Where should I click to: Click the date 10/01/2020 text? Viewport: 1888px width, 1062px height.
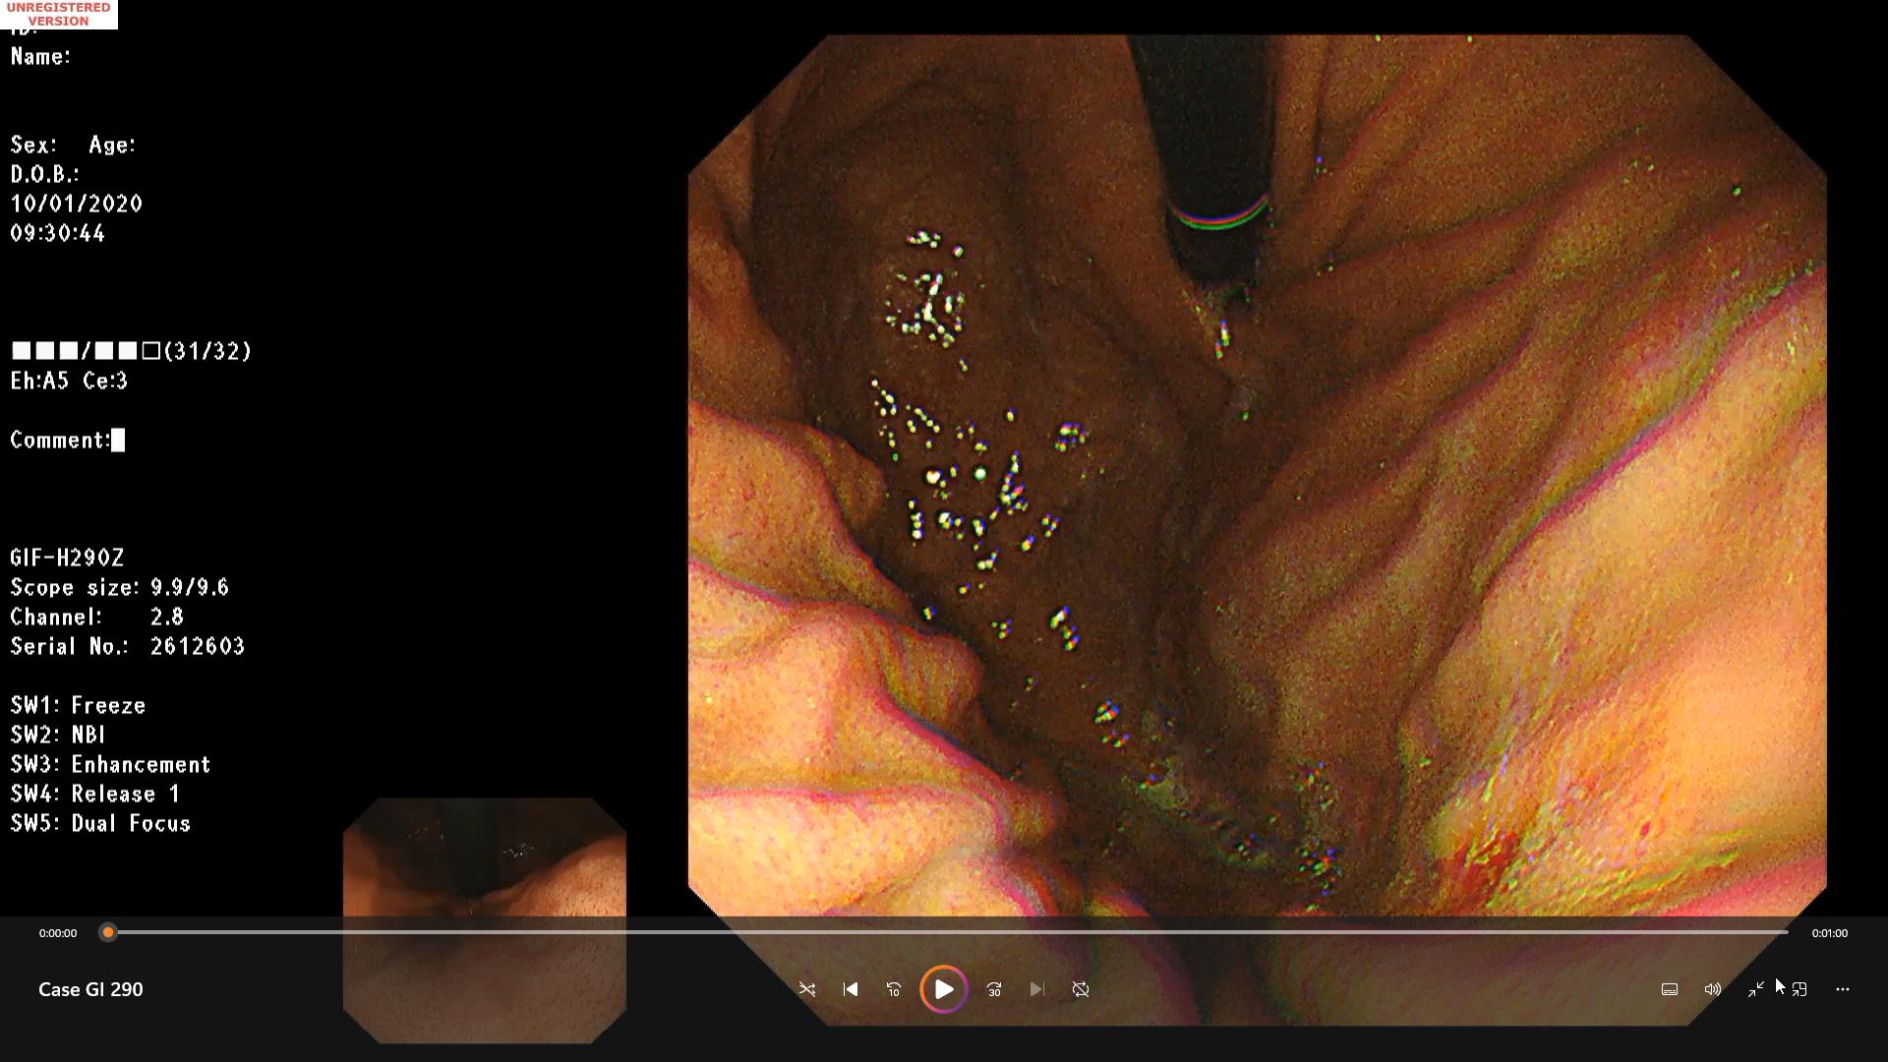pos(77,204)
